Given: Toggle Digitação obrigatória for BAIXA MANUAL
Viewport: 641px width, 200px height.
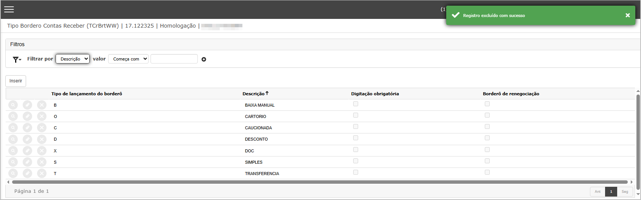Looking at the screenshot, I should [x=355, y=104].
